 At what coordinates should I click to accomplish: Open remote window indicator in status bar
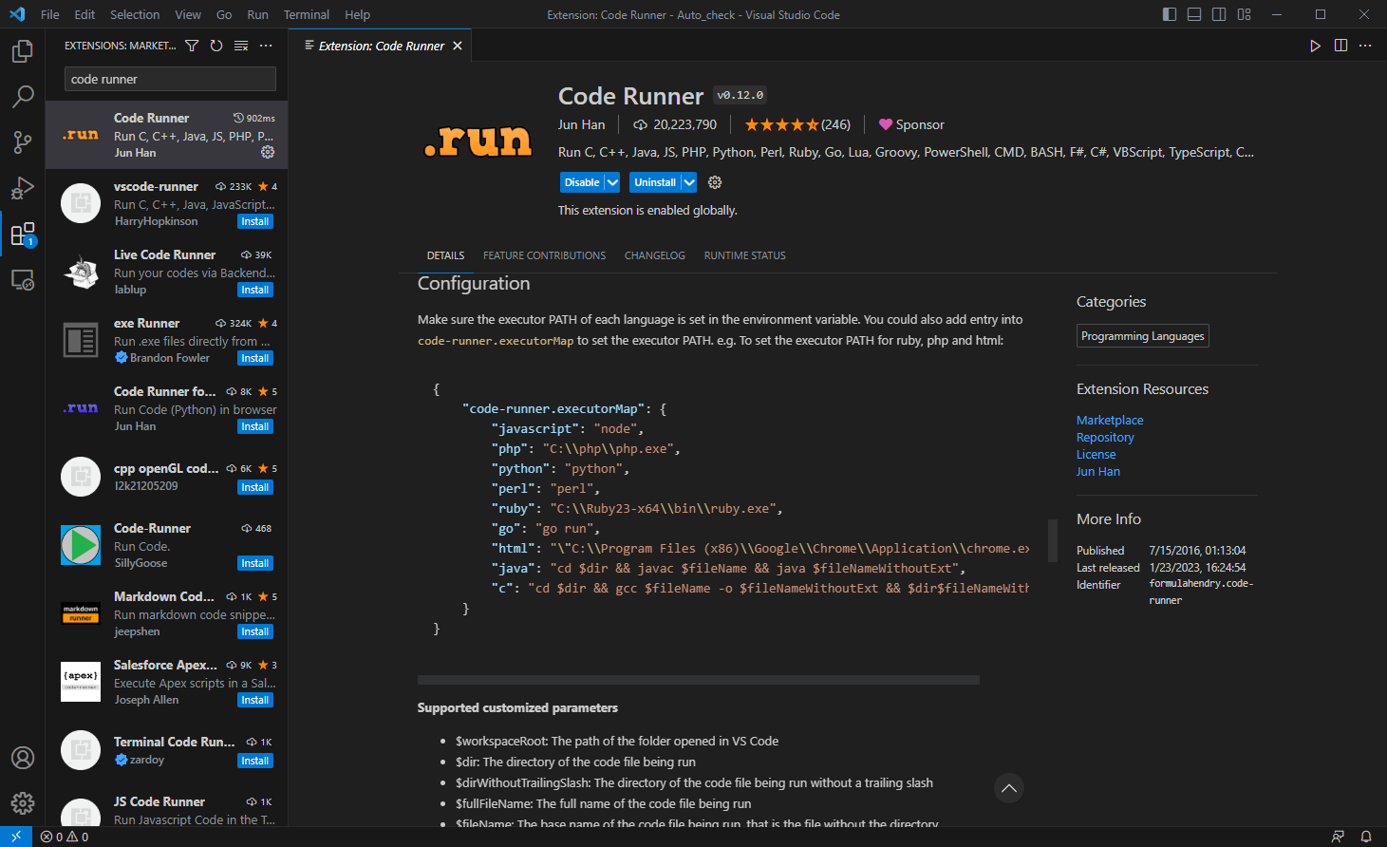point(16,837)
